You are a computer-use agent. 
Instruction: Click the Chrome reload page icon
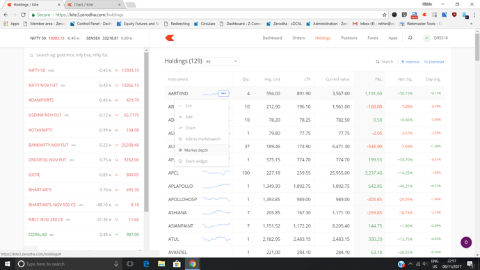click(23, 15)
